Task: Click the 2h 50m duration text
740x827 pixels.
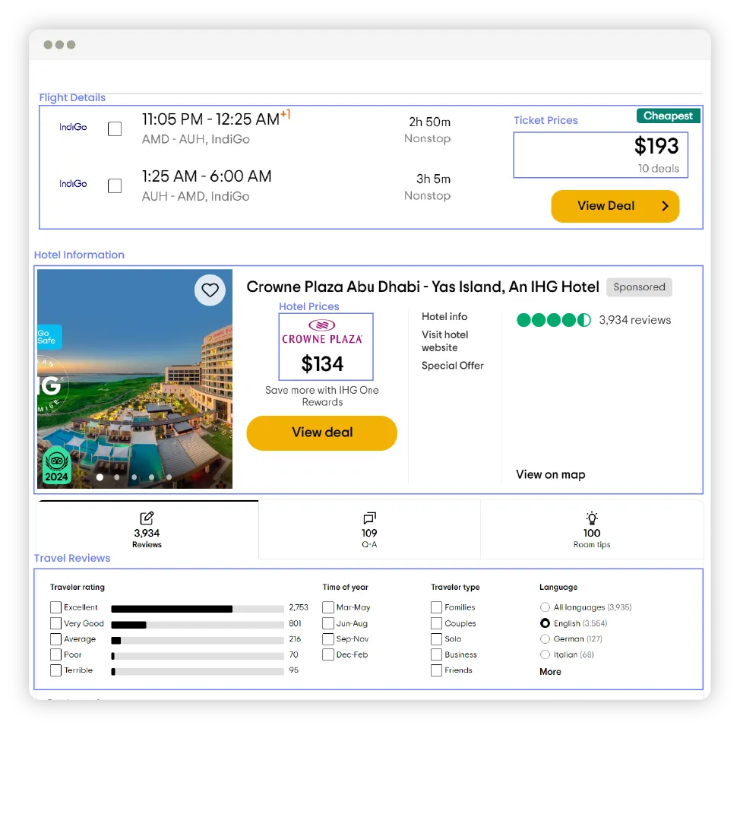Action: pos(429,122)
